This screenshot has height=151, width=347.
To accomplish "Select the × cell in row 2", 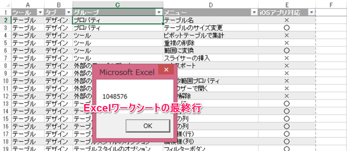I will 287,20.
